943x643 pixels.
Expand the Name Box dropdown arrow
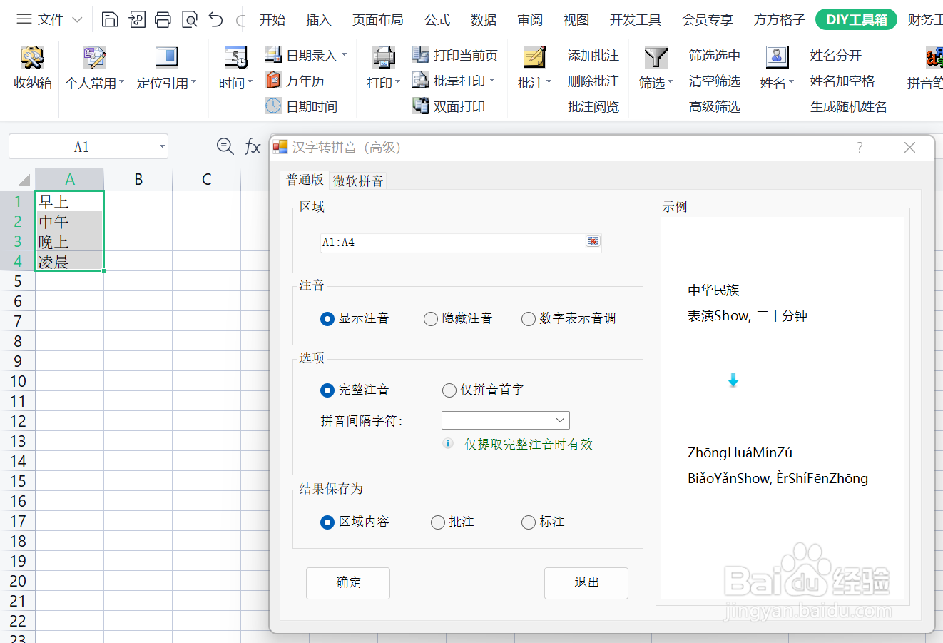click(x=162, y=147)
